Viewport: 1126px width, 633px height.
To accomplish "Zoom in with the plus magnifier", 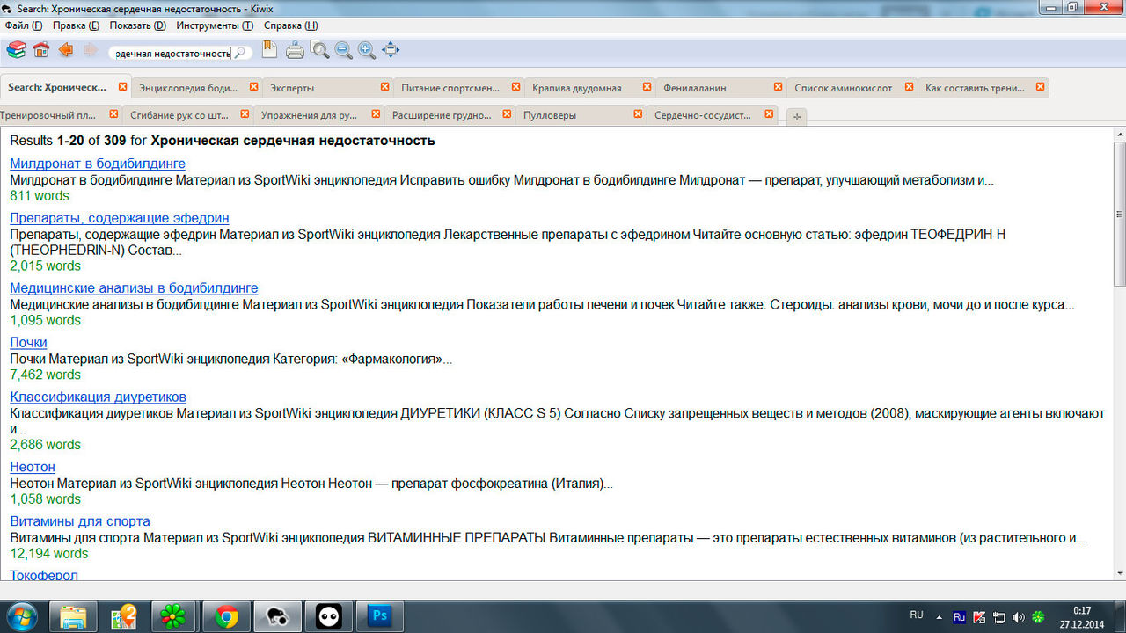I will [367, 51].
